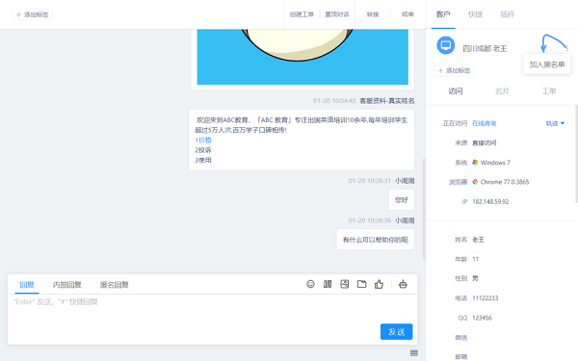Select the 匿名回复 tab
Screen dimensions: 578x361
point(115,285)
